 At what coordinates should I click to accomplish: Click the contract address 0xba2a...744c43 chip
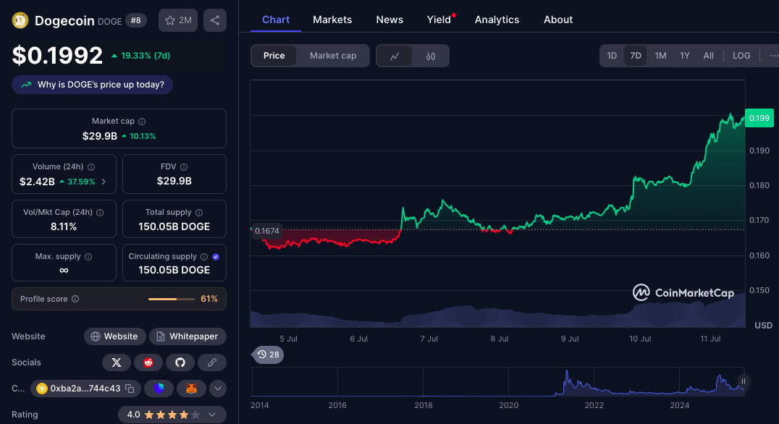coord(85,389)
